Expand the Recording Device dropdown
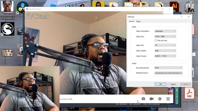The width and height of the screenshot is (198, 111). coord(168,68)
